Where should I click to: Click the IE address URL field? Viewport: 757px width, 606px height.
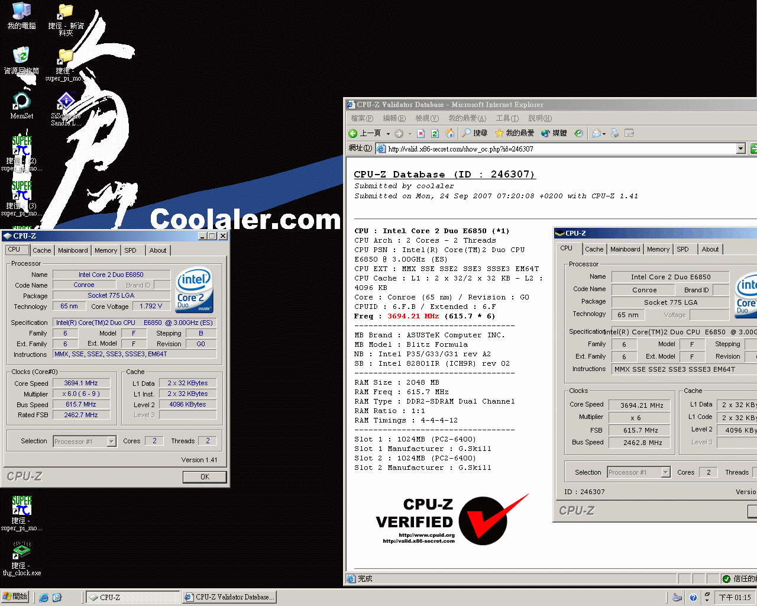pyautogui.click(x=556, y=149)
